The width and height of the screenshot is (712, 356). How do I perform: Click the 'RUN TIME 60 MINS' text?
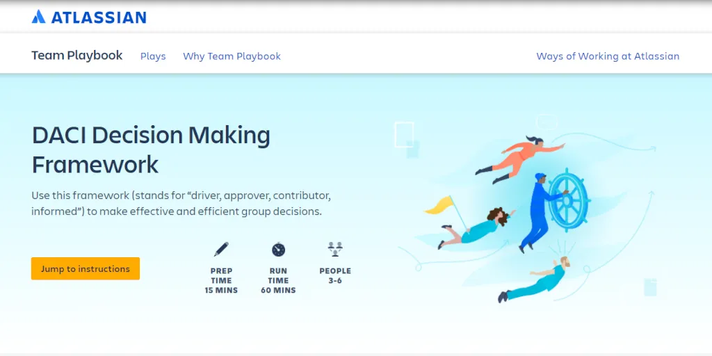click(x=278, y=281)
